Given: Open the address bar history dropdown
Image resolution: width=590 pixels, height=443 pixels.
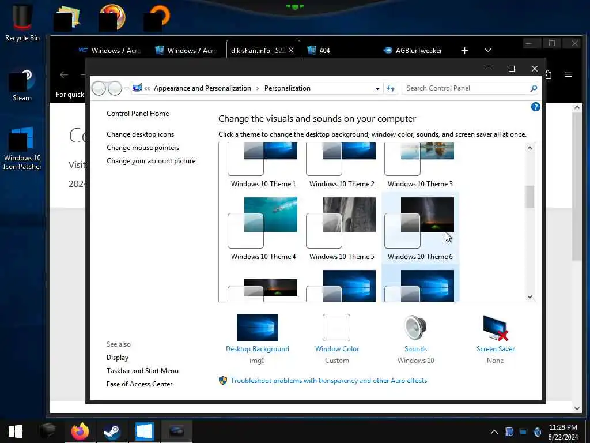Looking at the screenshot, I should pos(377,88).
